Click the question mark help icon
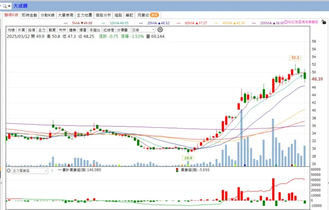Viewport: 329px width, 210px height. click(52, 171)
